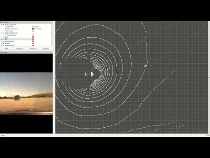Select the TF row label

6,39
